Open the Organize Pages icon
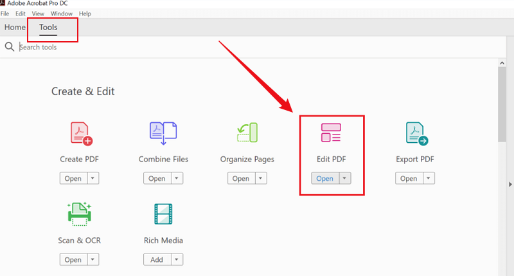The image size is (514, 276). (247, 133)
